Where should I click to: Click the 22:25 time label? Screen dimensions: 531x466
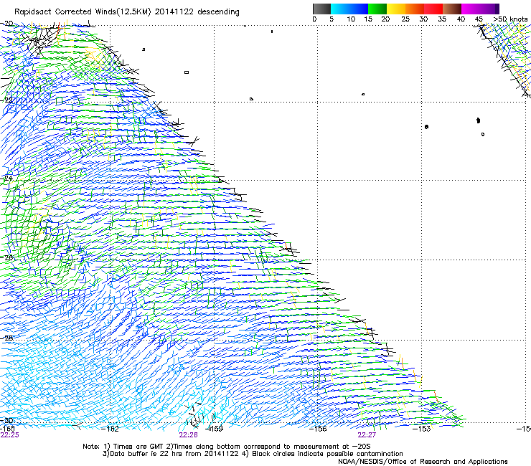pos(9,435)
